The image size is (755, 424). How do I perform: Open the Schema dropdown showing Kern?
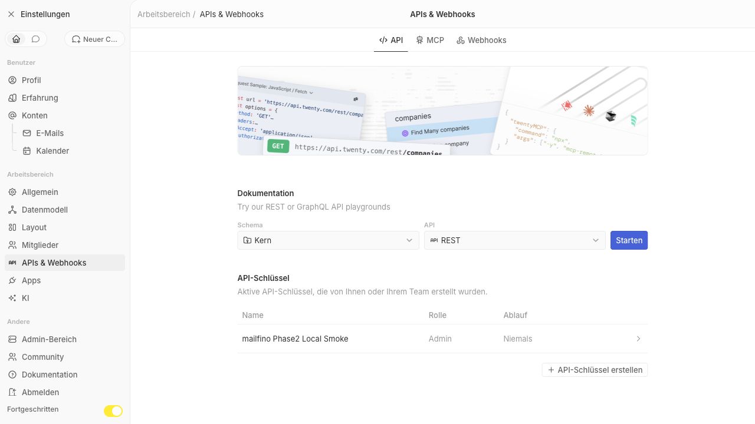329,240
